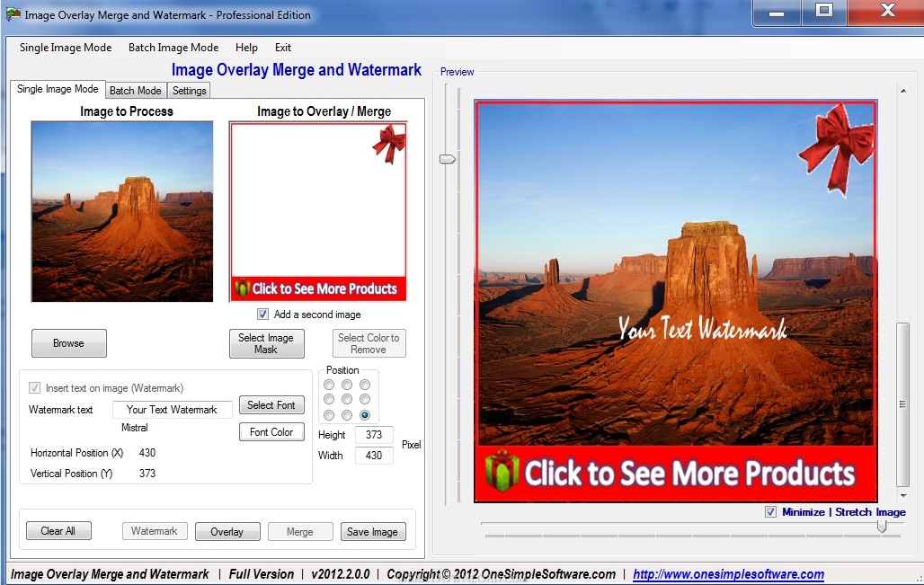Select the top-right Position radio button
Viewport: 924px width, 585px height.
coord(365,385)
